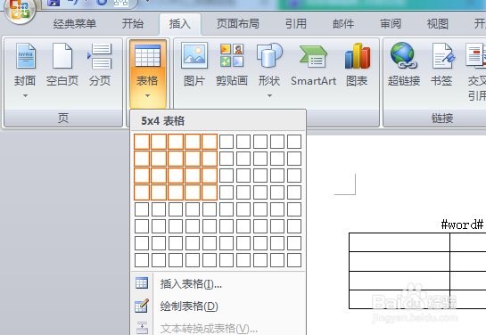This screenshot has width=486, height=335.
Task: Open the Office button menu
Action: 20,9
